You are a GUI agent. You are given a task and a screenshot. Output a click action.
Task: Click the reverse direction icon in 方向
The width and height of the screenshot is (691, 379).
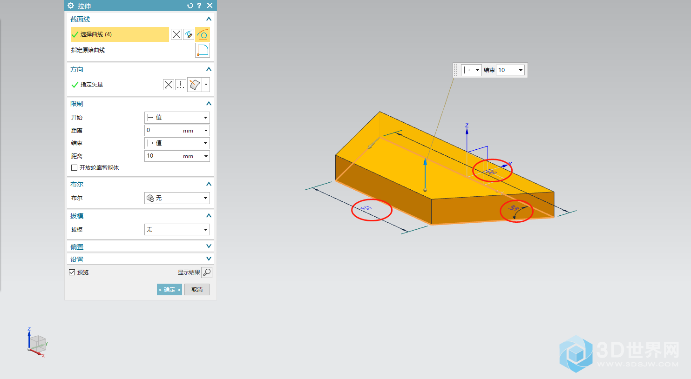point(169,85)
